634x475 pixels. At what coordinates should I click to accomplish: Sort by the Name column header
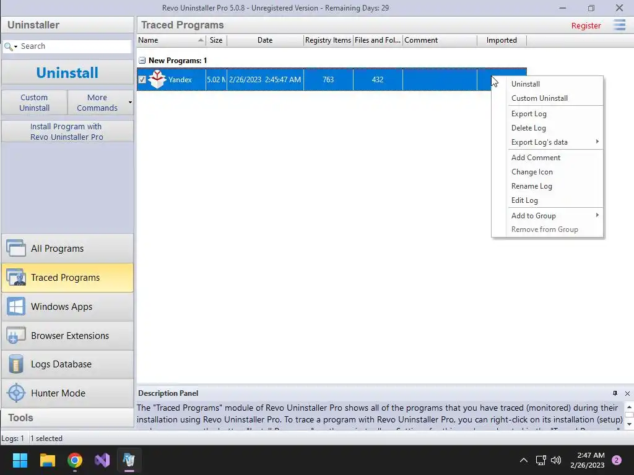pyautogui.click(x=171, y=40)
